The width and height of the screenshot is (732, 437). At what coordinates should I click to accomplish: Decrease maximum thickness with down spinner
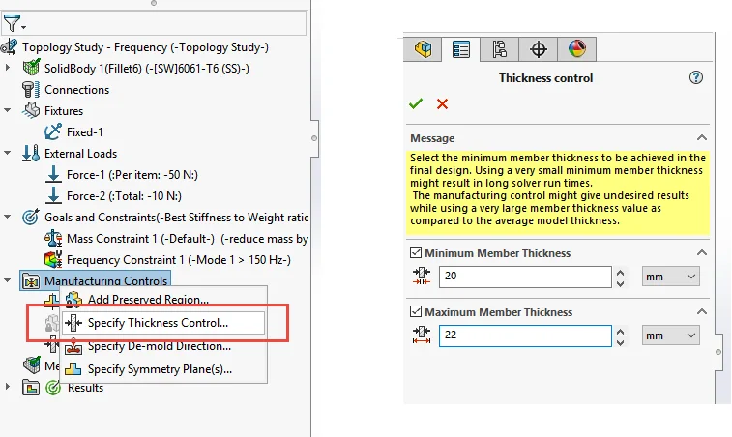(621, 342)
